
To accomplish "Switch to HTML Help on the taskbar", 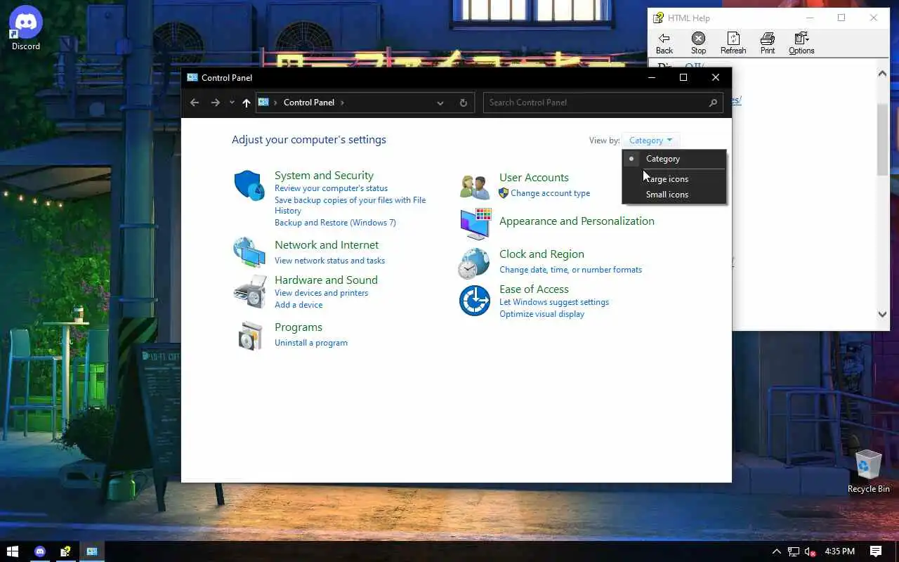I will tap(65, 551).
